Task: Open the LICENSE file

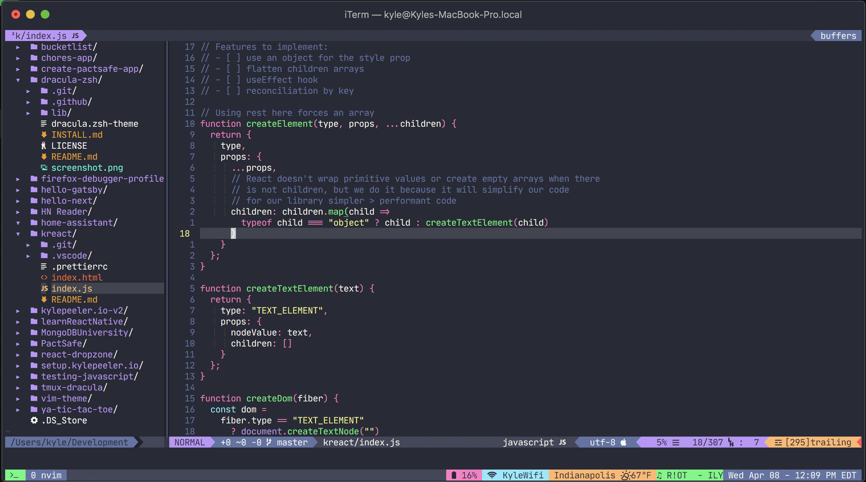Action: tap(69, 146)
